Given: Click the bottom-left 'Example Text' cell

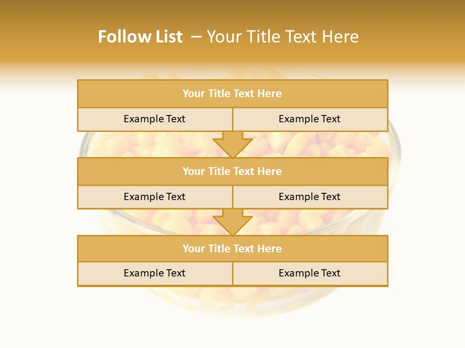Looking at the screenshot, I should pos(155,273).
